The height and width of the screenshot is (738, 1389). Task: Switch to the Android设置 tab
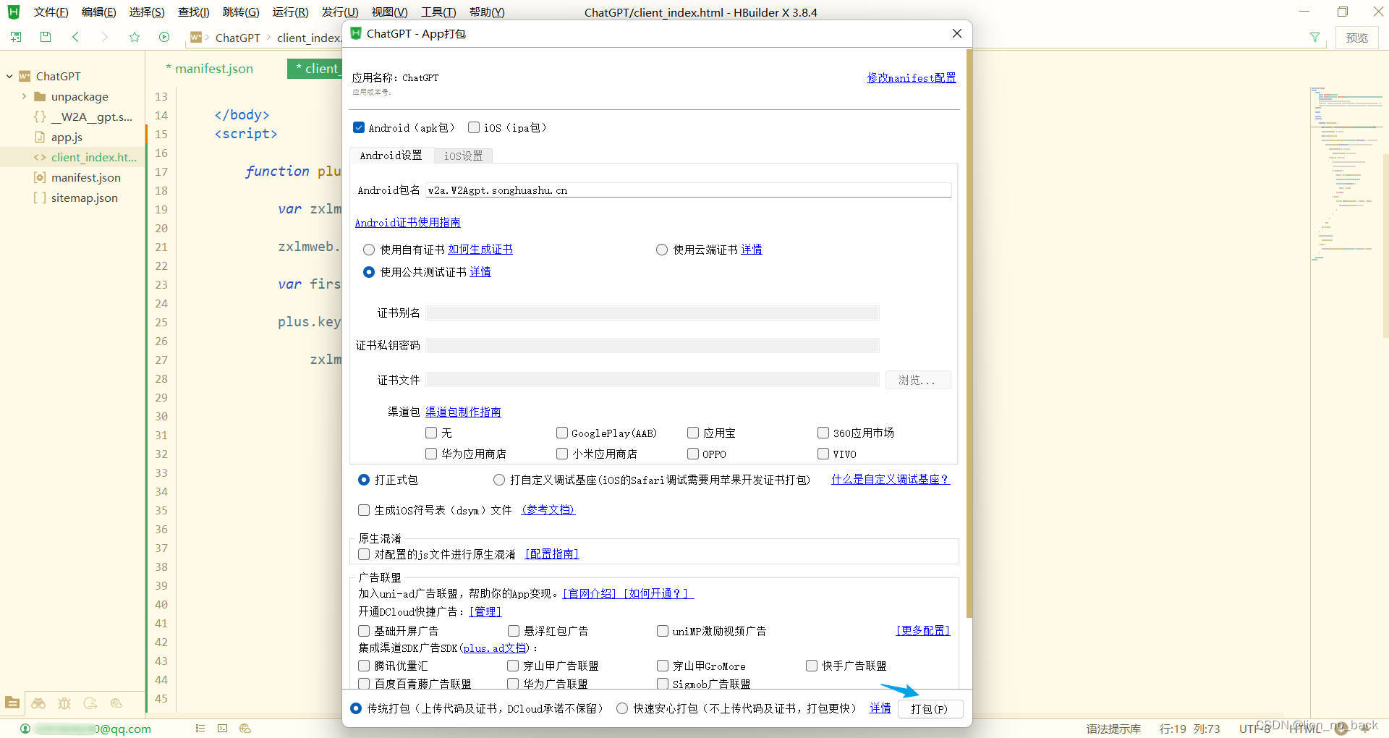pos(391,156)
